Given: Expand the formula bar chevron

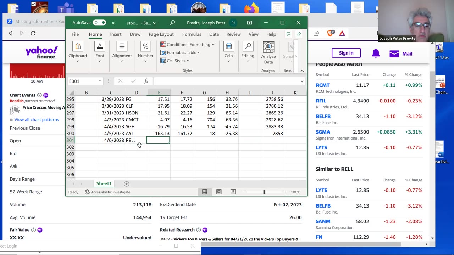Looking at the screenshot, I should pyautogui.click(x=302, y=81).
